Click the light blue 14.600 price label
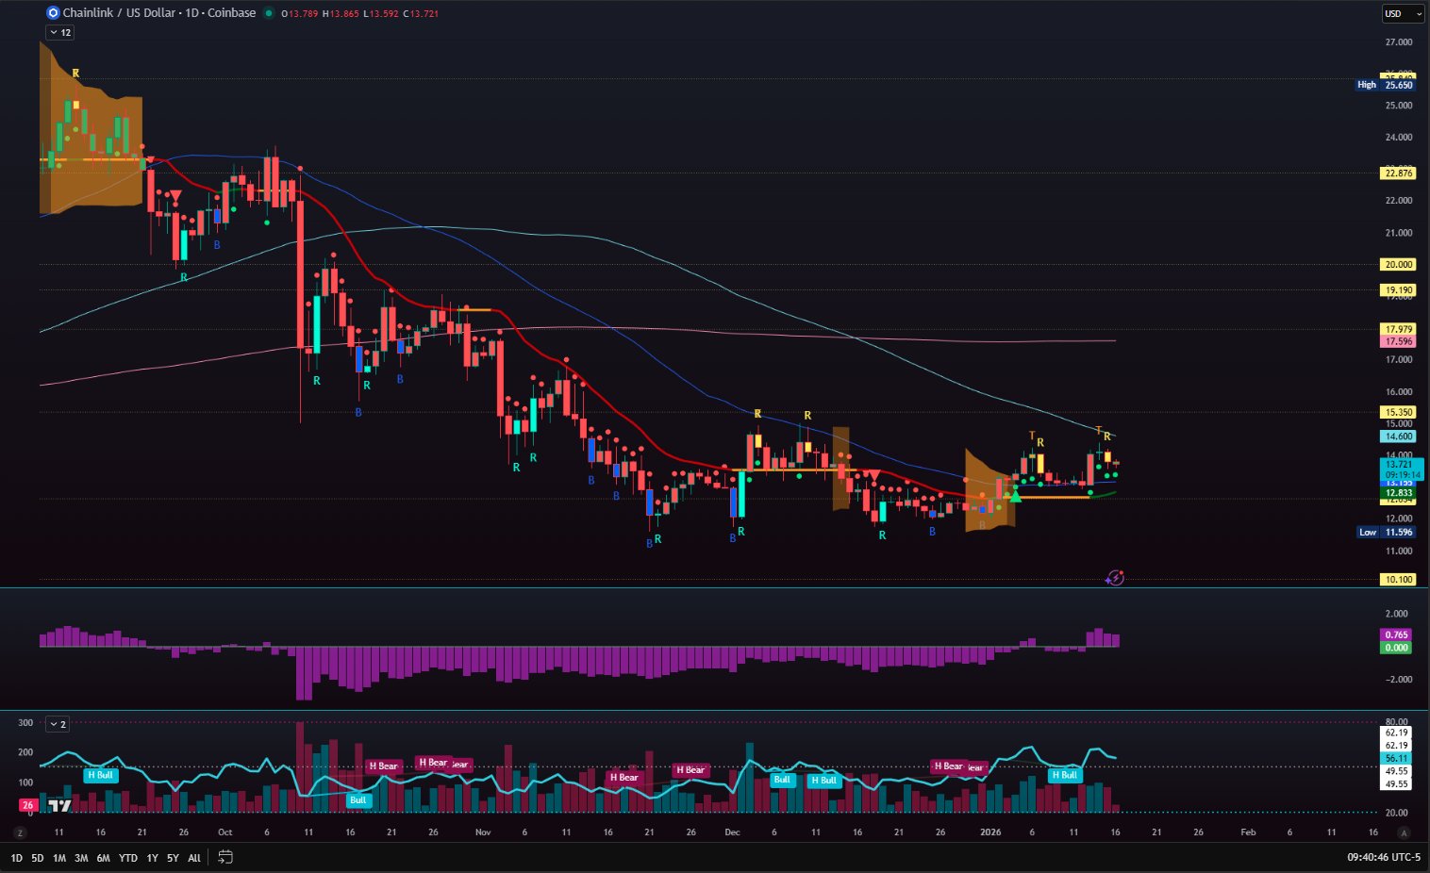1430x873 pixels. pyautogui.click(x=1398, y=436)
